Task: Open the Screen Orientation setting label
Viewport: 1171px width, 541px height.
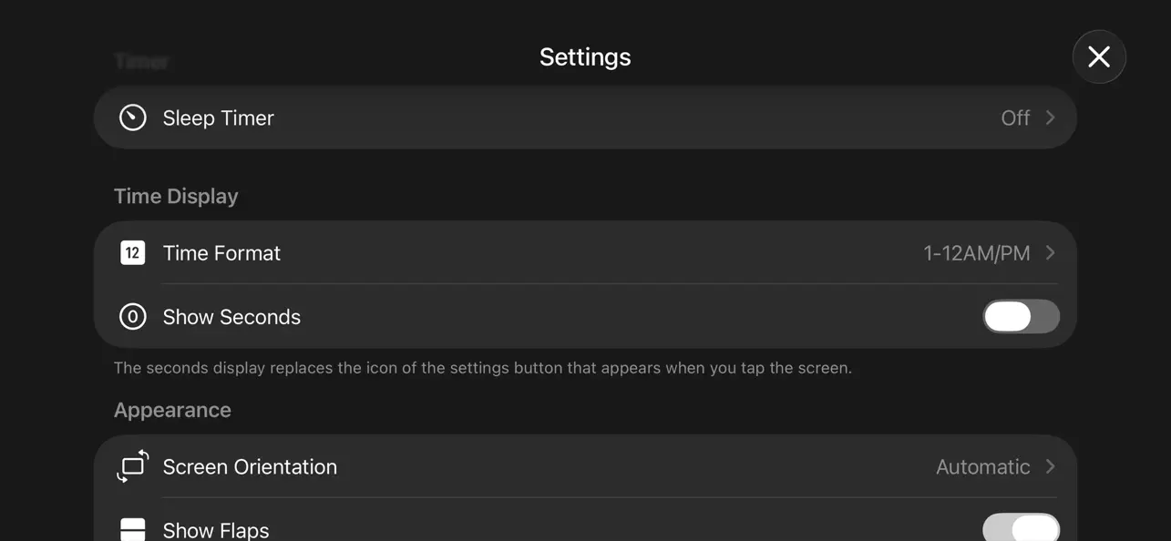Action: coord(250,466)
